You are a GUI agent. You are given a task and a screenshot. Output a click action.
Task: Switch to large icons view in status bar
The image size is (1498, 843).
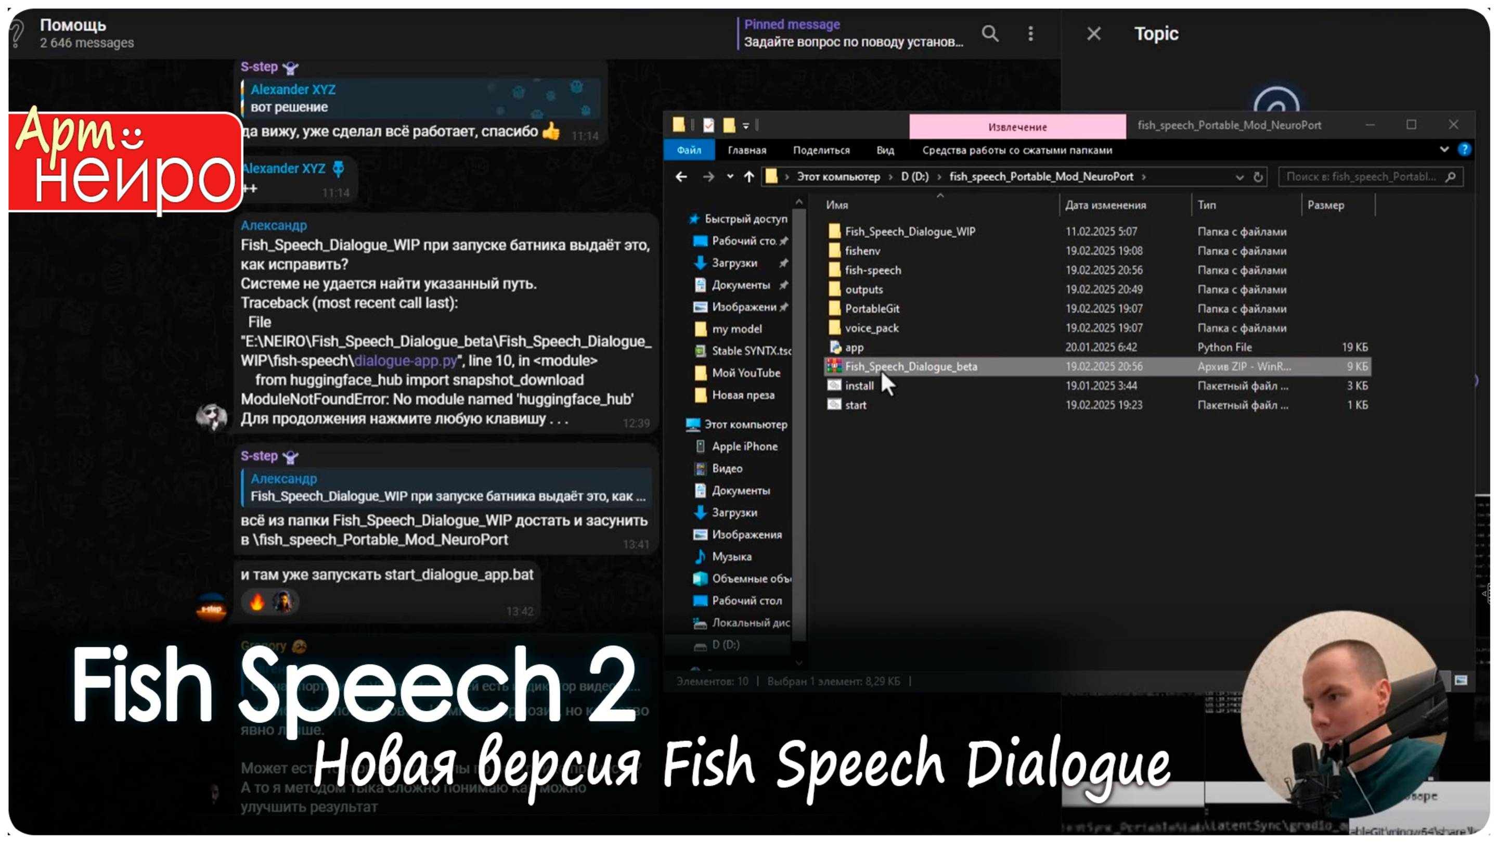click(1460, 681)
